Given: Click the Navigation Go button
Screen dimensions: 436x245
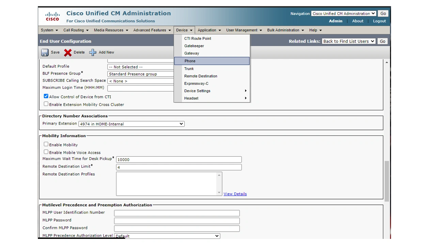Looking at the screenshot, I should [x=383, y=14].
